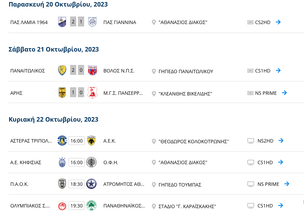
Task: Click the ΑΡΗΣ club logo
Action: [x=62, y=92]
